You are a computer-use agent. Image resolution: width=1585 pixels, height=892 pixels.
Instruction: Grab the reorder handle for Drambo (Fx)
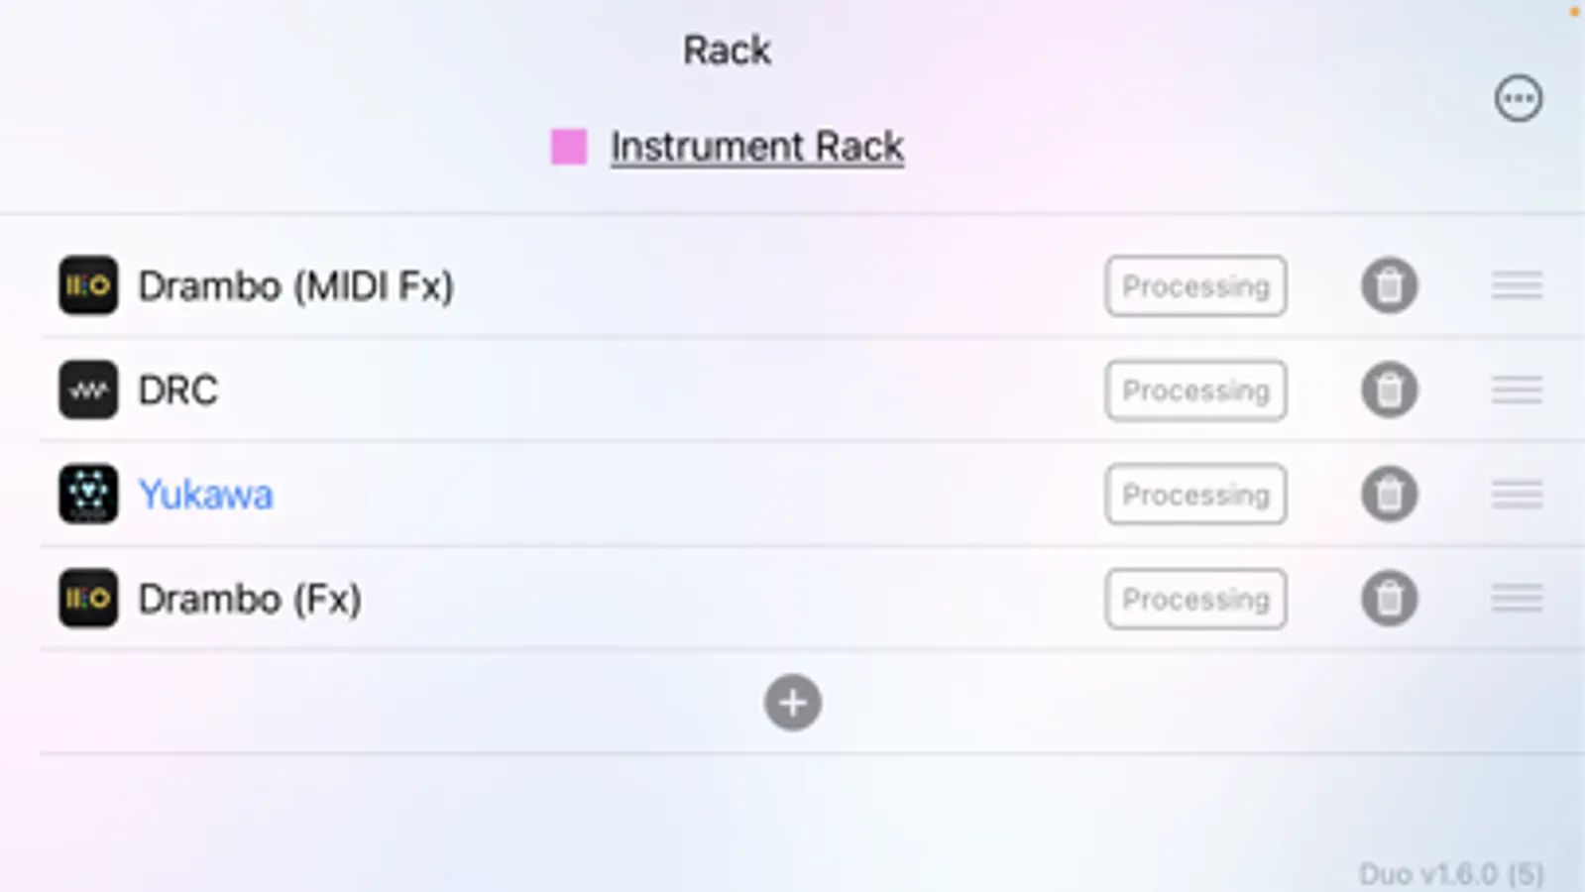pyautogui.click(x=1517, y=599)
